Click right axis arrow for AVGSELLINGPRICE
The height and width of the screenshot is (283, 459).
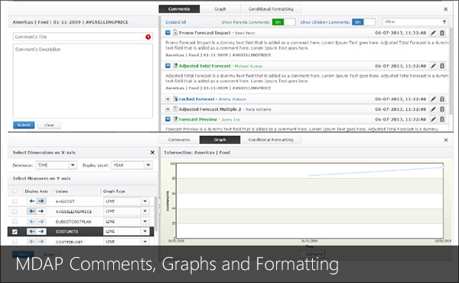41,211
